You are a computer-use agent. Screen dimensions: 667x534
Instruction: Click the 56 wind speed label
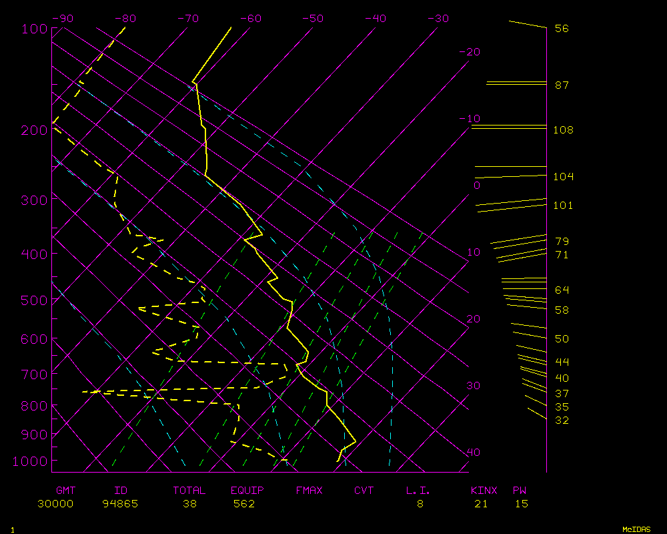[x=561, y=29]
